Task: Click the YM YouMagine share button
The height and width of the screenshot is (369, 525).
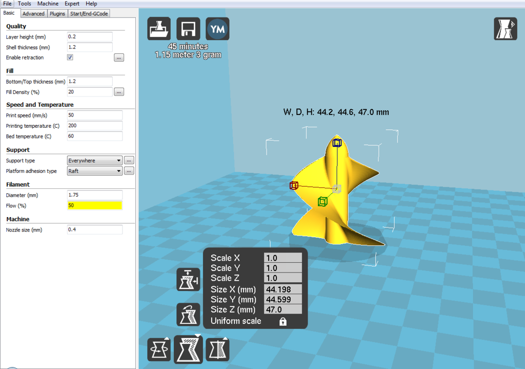Action: point(217,29)
